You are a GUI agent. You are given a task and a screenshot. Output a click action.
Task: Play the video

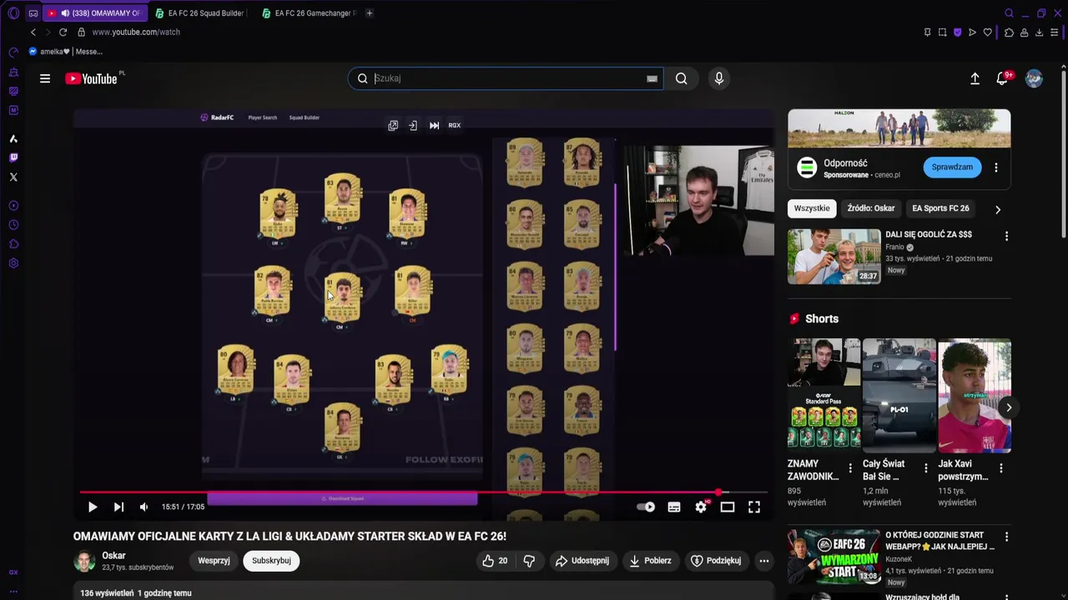pyautogui.click(x=93, y=507)
